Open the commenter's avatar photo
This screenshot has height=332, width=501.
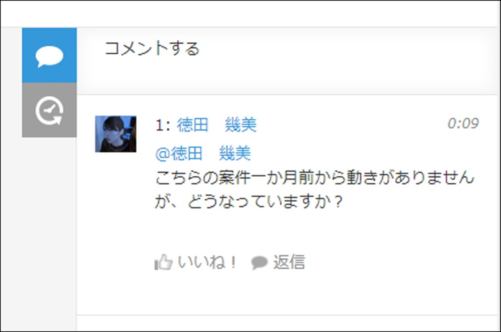coord(115,134)
